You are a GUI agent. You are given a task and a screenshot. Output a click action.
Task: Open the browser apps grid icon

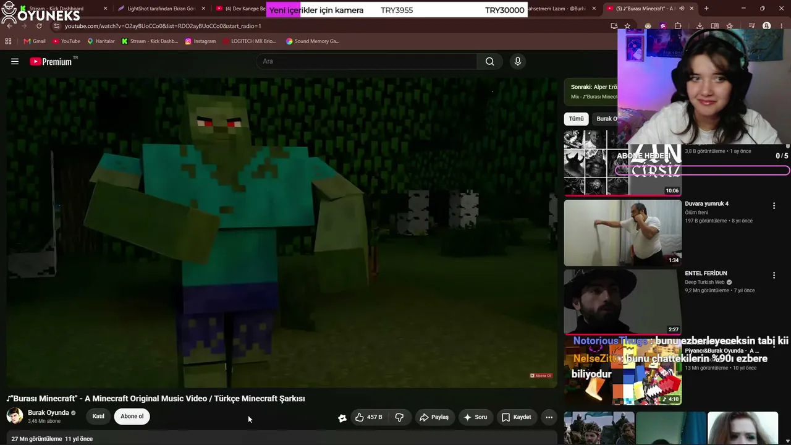coord(8,41)
